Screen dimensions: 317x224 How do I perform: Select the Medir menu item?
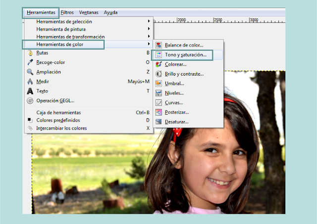coord(88,82)
